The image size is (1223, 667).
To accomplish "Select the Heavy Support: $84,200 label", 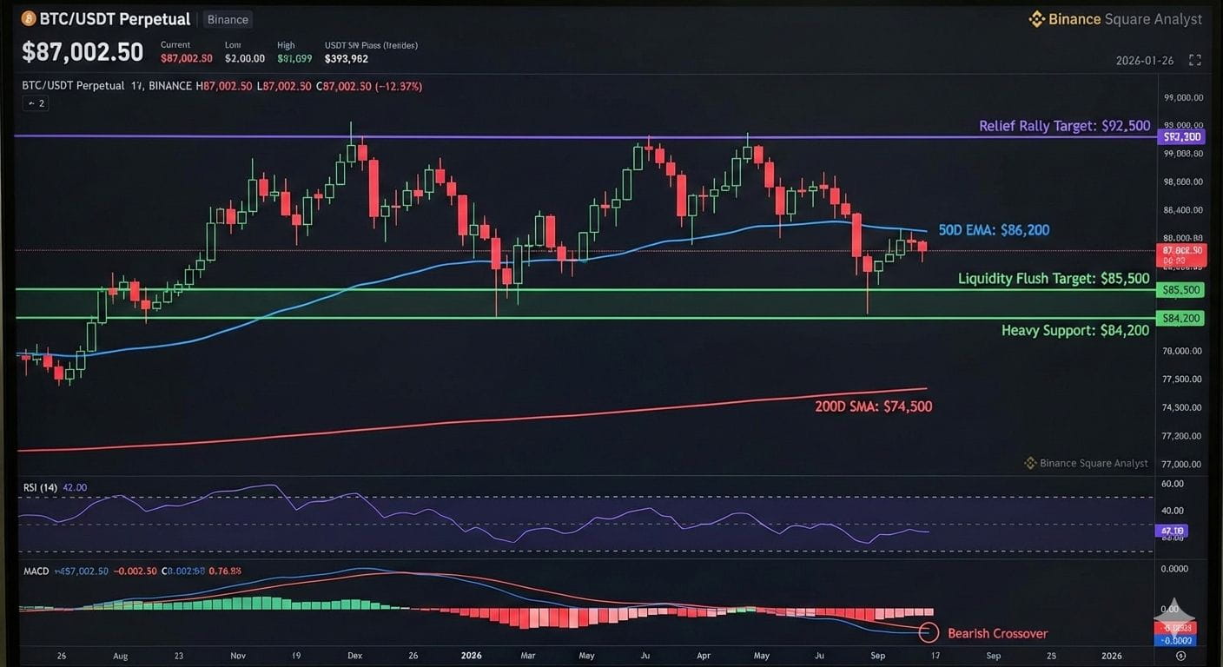I will point(1075,330).
